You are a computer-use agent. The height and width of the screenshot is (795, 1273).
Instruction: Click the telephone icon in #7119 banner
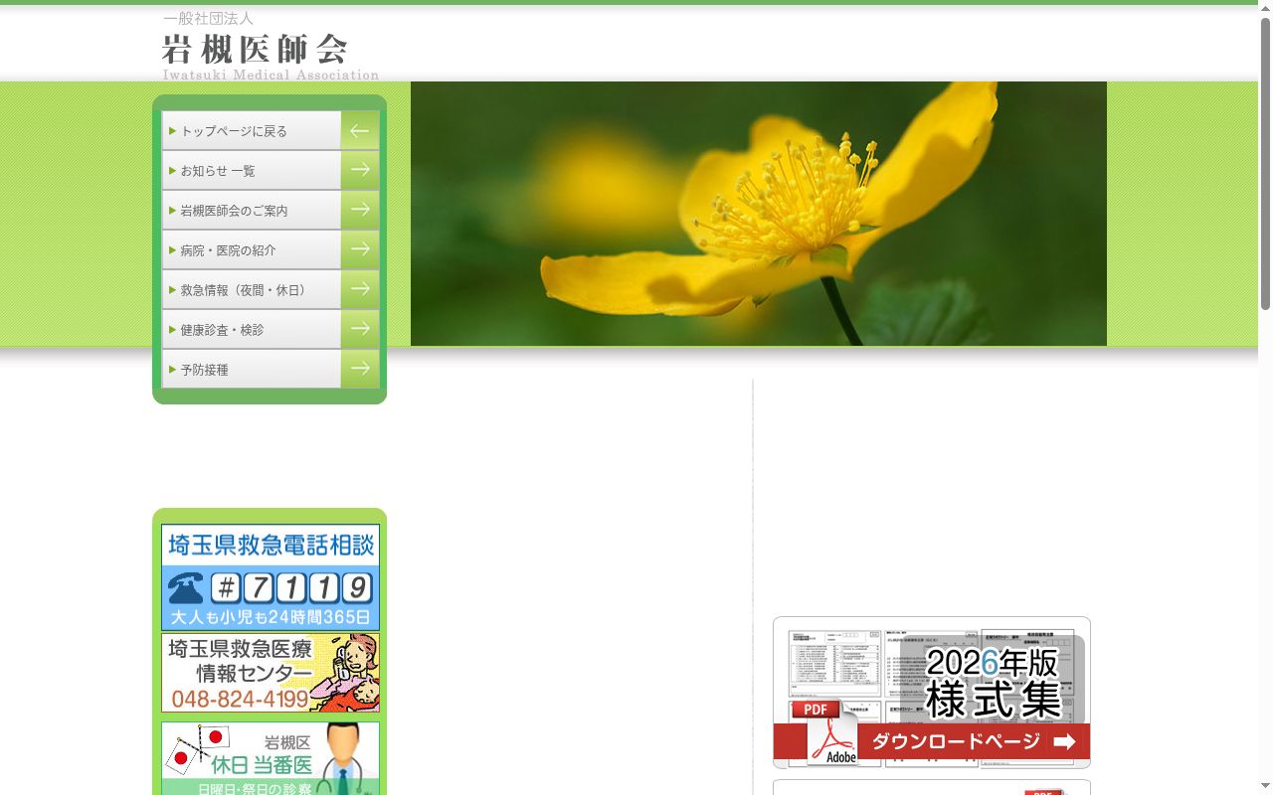[x=186, y=588]
